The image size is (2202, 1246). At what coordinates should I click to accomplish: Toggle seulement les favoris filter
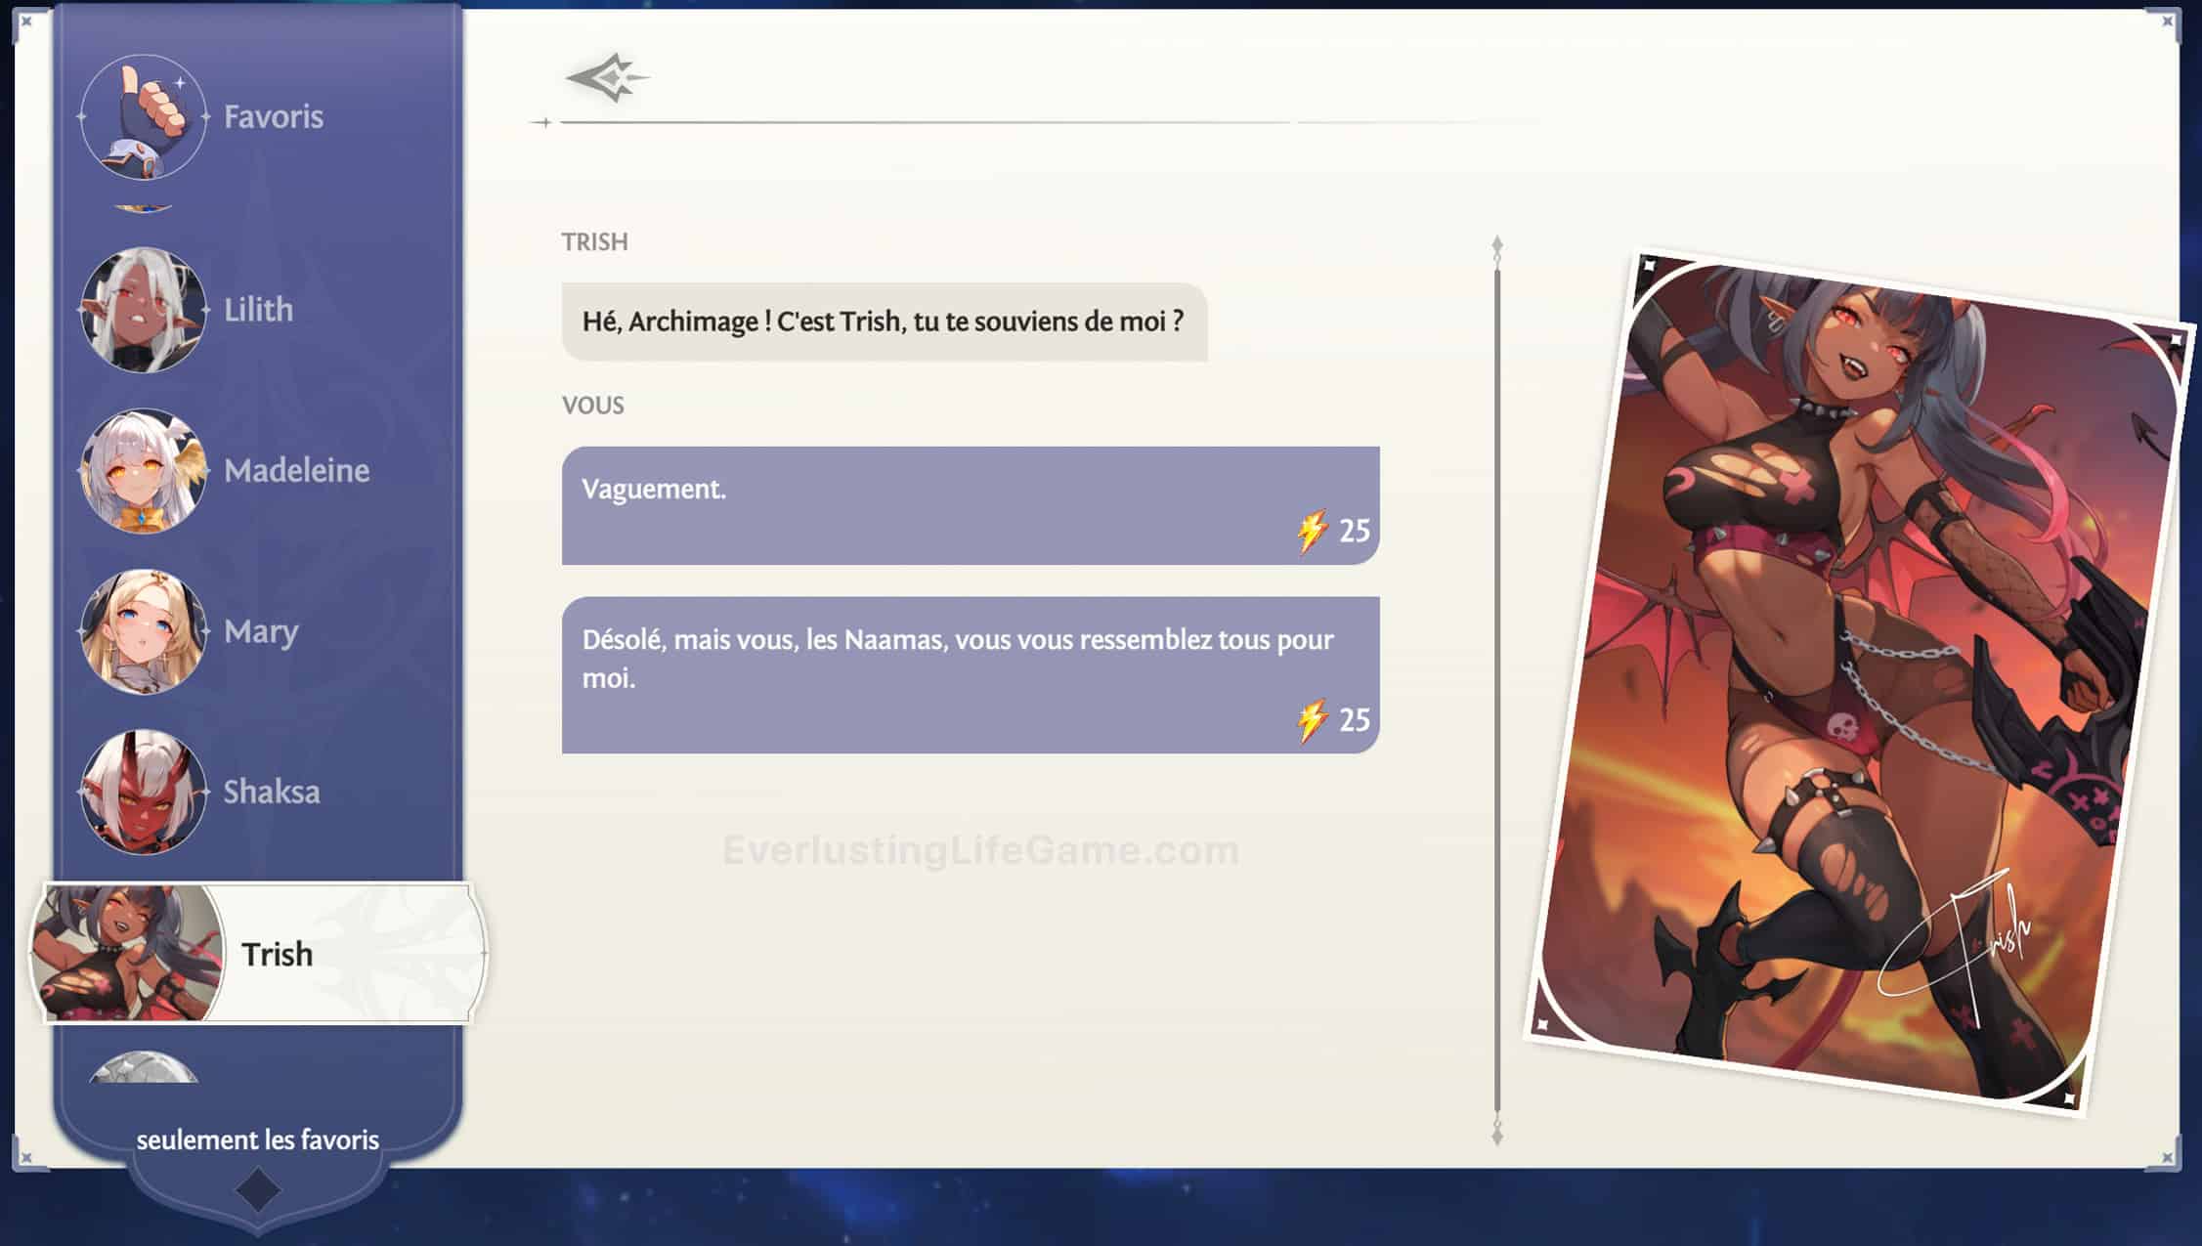[x=257, y=1139]
